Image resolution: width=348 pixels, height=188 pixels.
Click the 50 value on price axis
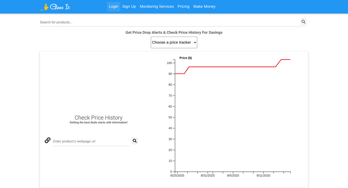(x=170, y=117)
